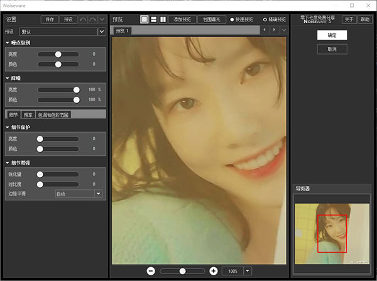377x281 pixels.
Task: Select horizontal split preview layout icon
Action: click(153, 19)
